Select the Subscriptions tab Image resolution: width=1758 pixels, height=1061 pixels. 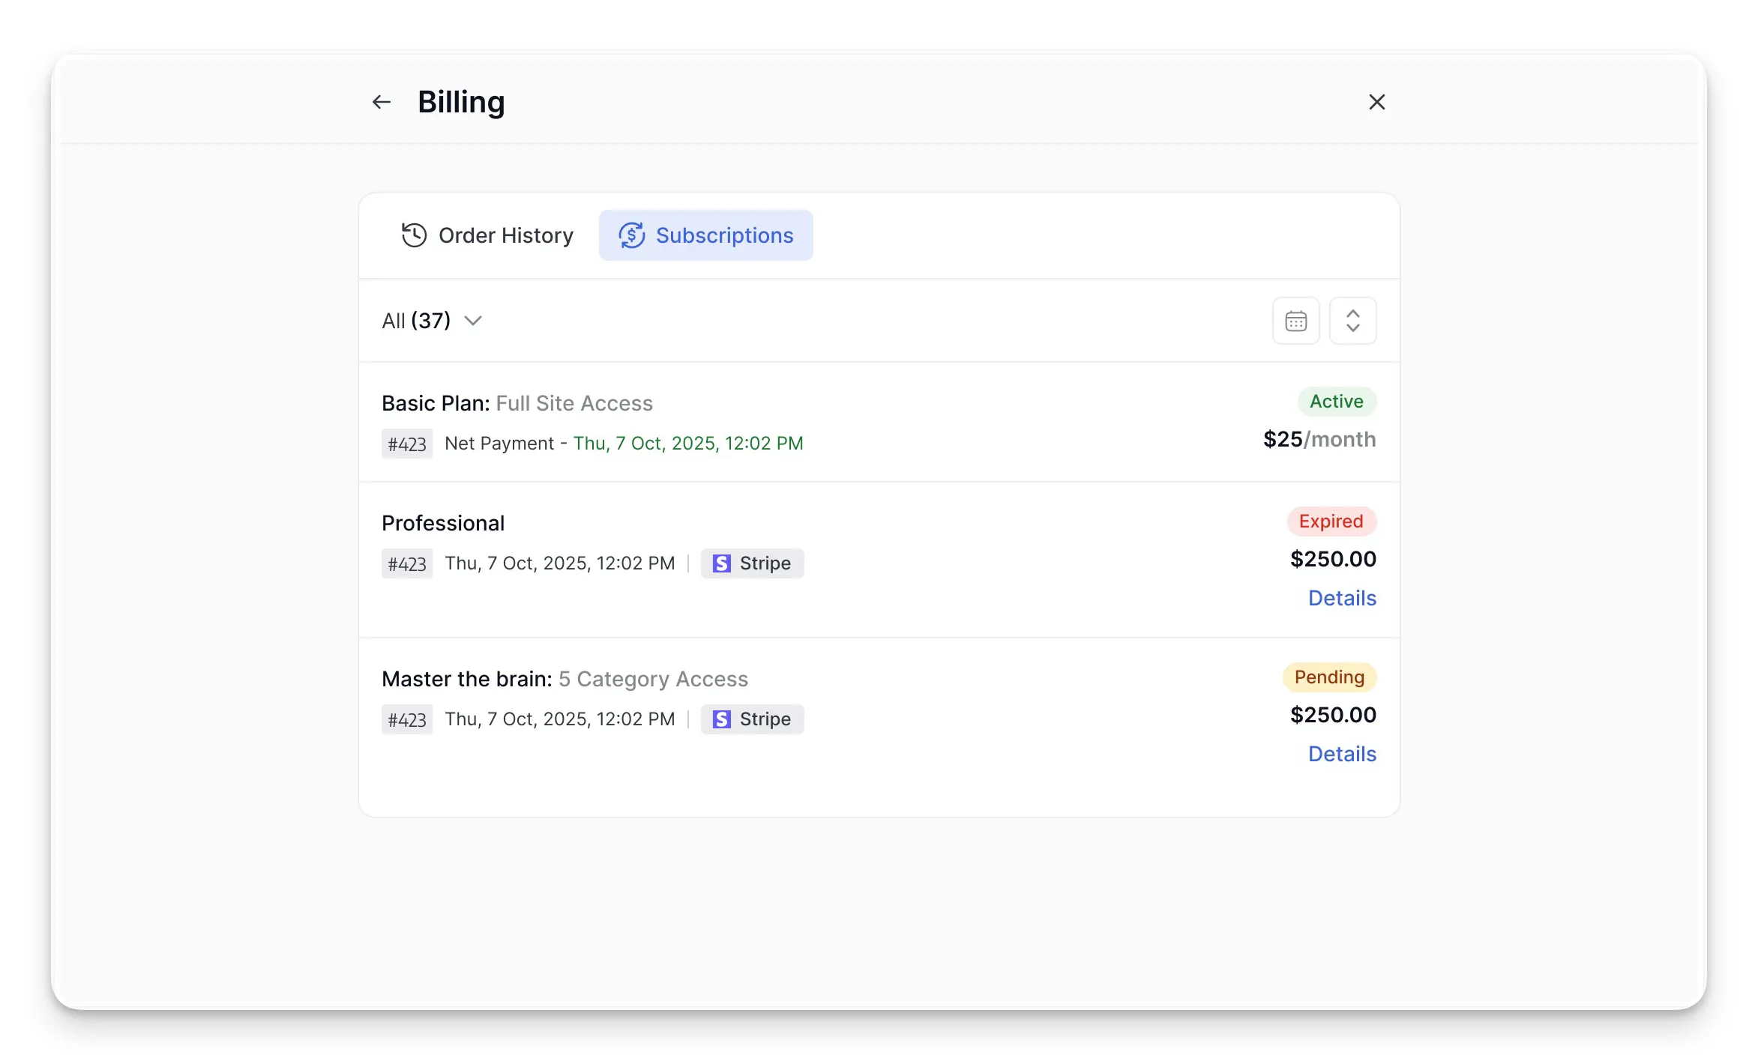click(x=705, y=235)
